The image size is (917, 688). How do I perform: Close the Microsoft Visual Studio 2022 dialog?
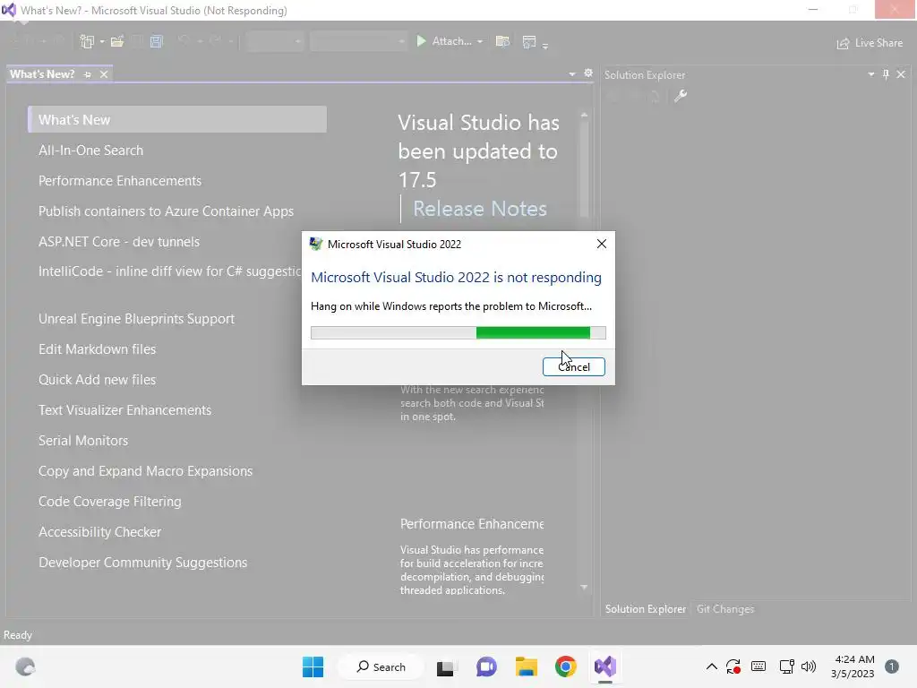(601, 244)
